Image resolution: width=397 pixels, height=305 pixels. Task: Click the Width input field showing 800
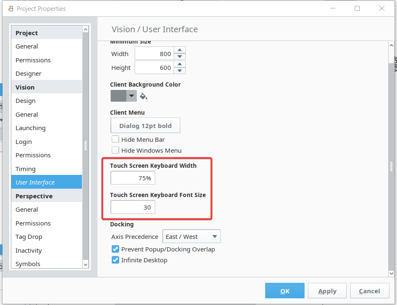(154, 54)
